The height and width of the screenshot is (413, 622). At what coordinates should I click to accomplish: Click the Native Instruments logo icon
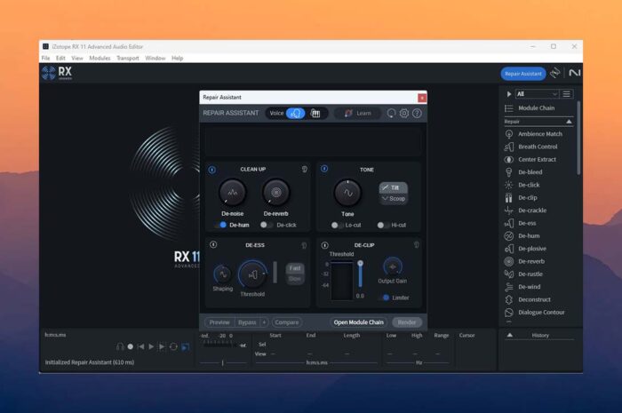[x=574, y=73]
